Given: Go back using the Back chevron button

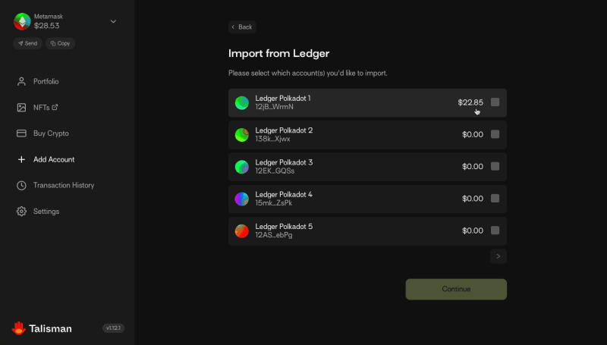Looking at the screenshot, I should point(242,27).
